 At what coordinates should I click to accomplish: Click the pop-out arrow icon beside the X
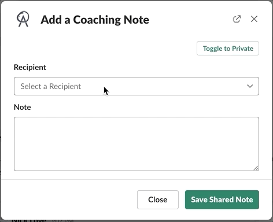[x=237, y=19]
